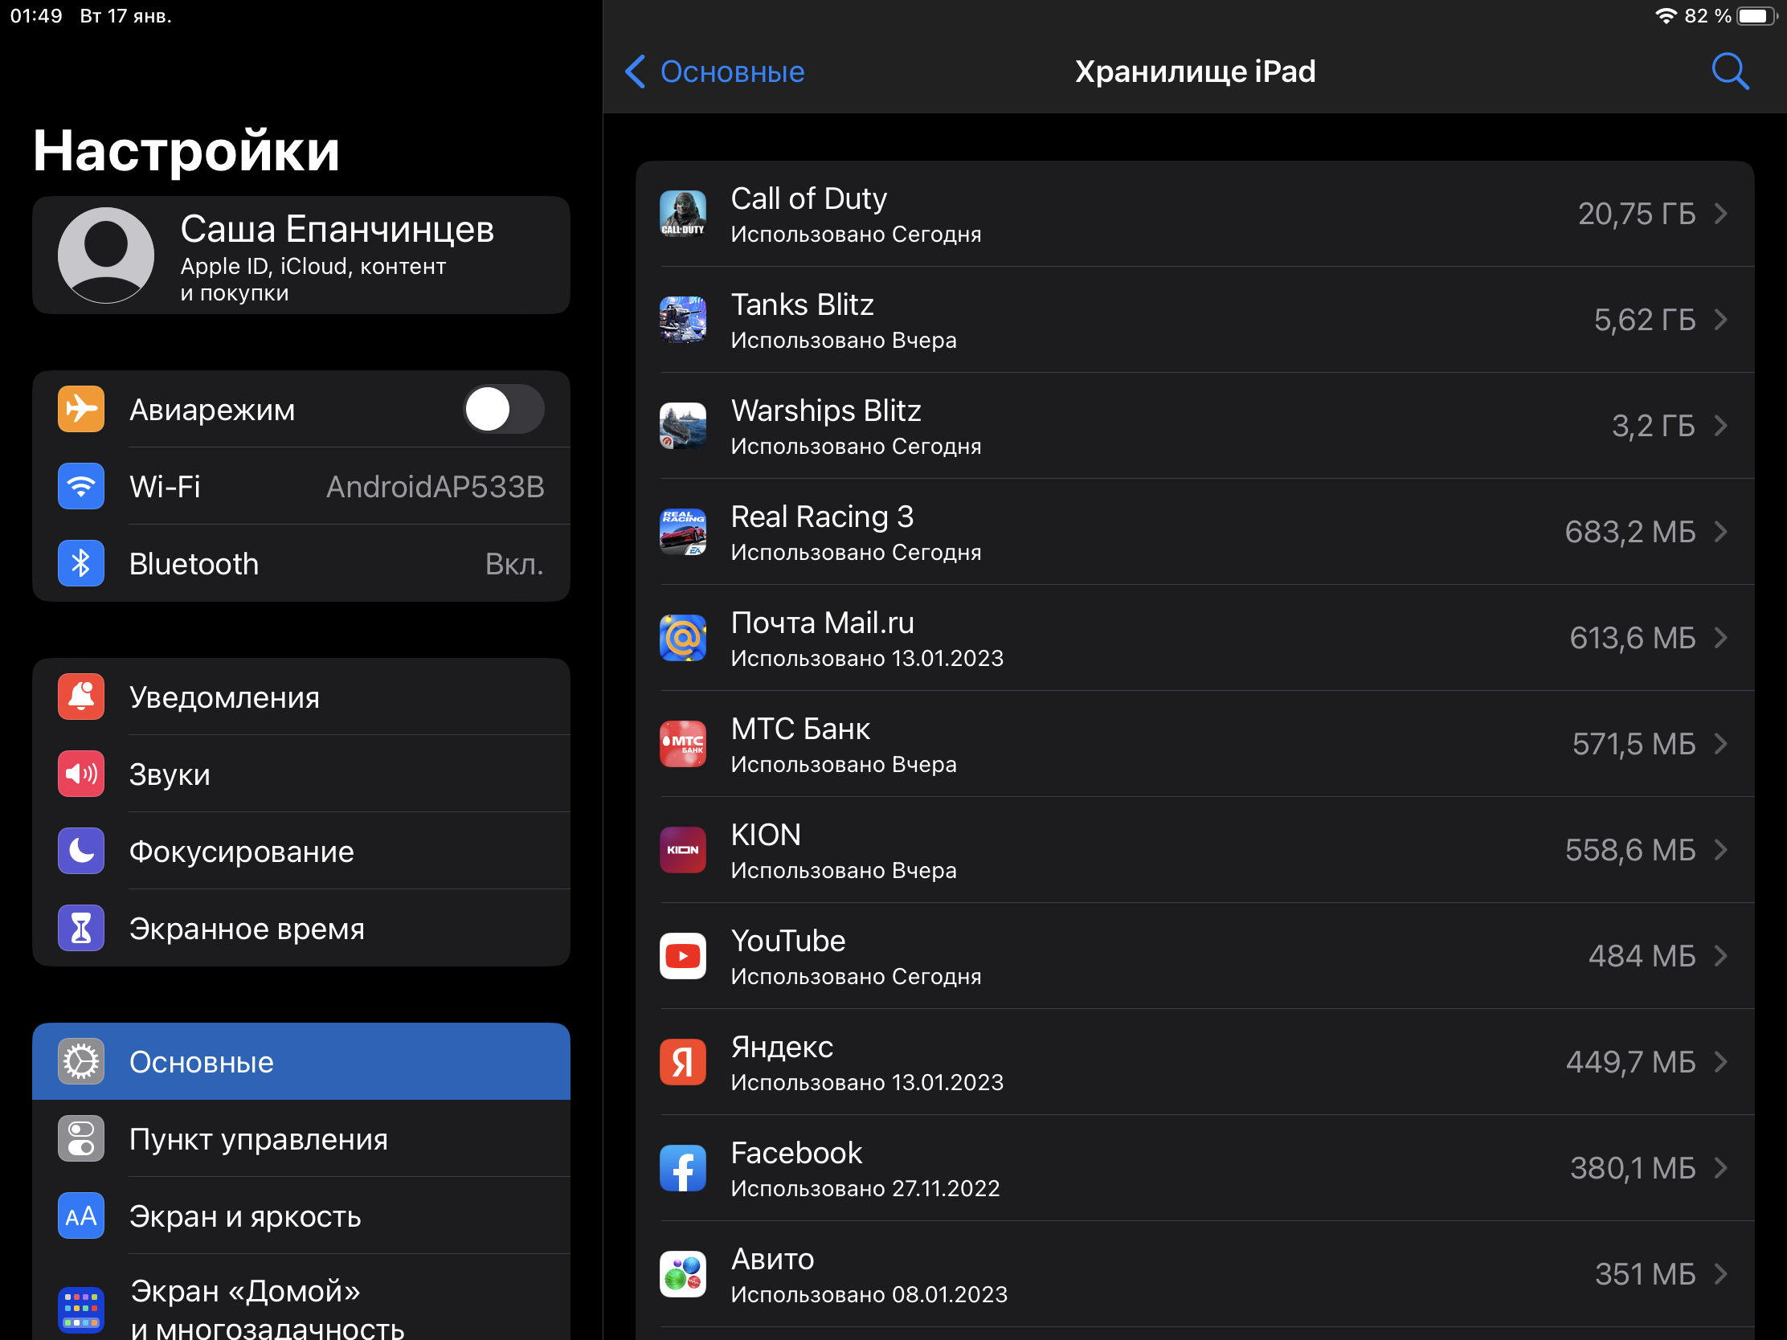Screen dimensions: 1787x1340
Task: Expand Real Racing 3 row chevron
Action: 1721,532
